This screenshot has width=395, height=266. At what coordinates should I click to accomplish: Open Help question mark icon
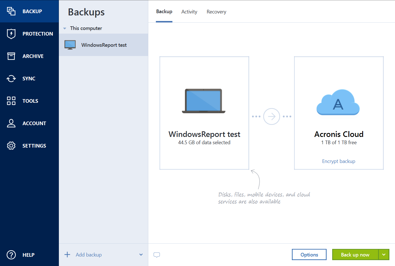pyautogui.click(x=11, y=255)
